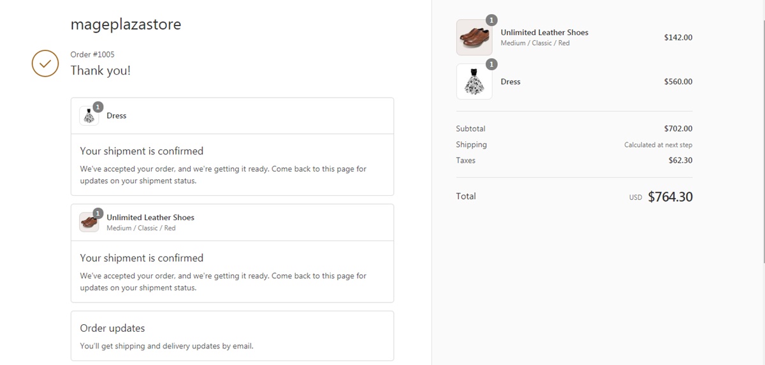Click quantity badge on summary Dress image
The image size is (765, 365).
(x=492, y=64)
